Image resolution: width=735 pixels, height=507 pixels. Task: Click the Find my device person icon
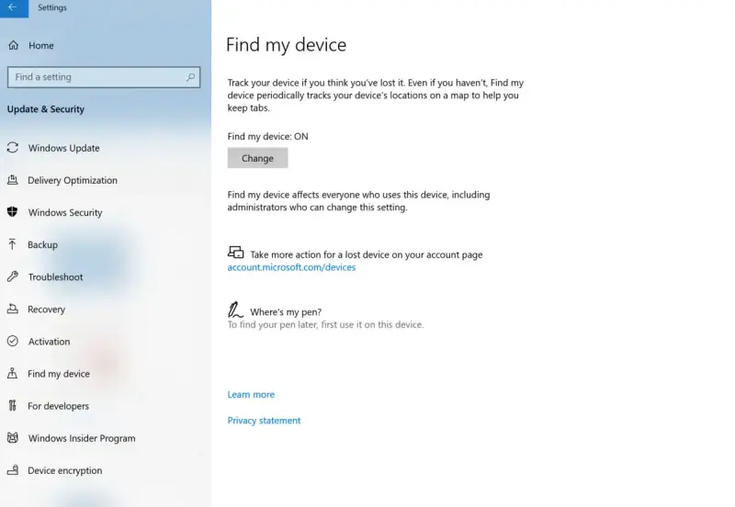13,374
